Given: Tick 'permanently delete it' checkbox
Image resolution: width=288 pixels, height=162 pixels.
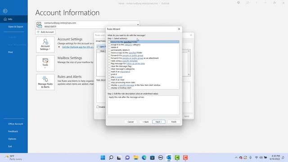Looking at the screenshot, I should pyautogui.click(x=109, y=50).
